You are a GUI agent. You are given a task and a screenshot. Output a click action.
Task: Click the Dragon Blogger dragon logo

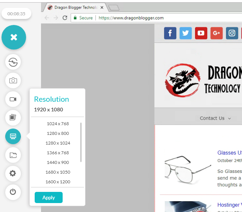[x=183, y=80]
